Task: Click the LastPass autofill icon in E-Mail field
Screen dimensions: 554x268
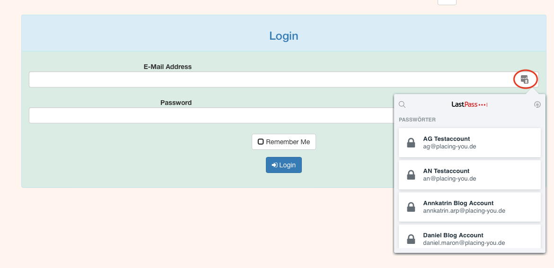Action: [524, 79]
